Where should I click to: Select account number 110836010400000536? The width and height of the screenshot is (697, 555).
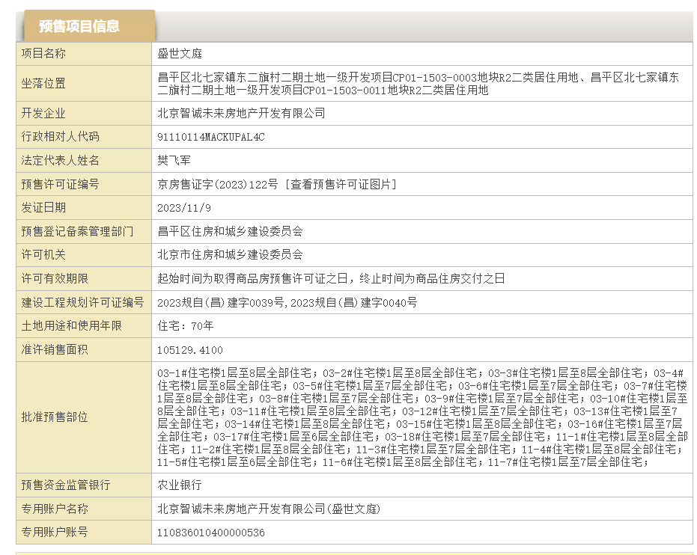(210, 533)
